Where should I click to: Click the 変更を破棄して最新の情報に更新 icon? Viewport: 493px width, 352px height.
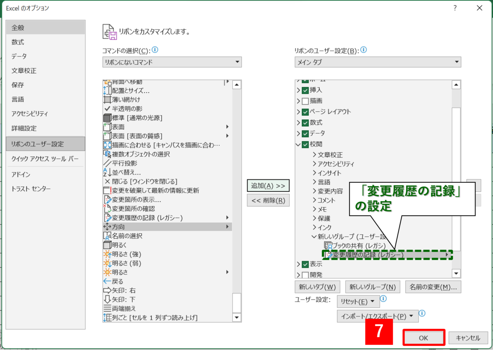107,191
